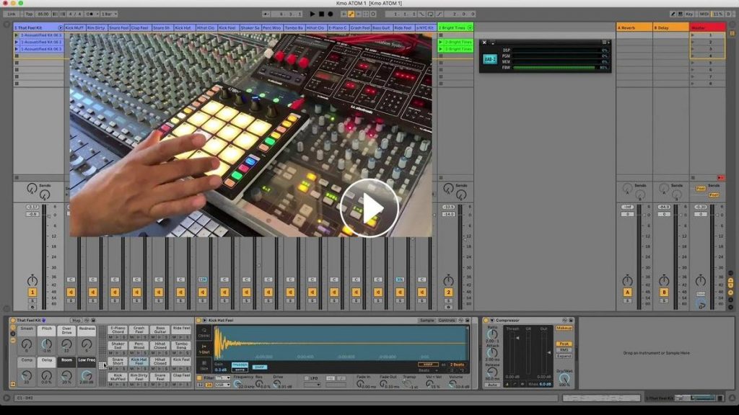
Task: Select the A Reverb return track
Action: tap(634, 28)
